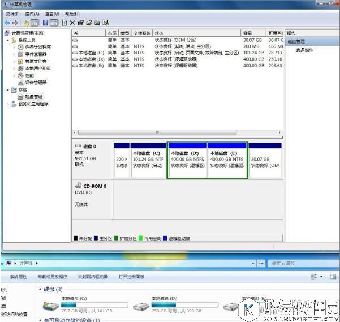340x322 pixels.
Task: Expand the 共享文件夹 node arrow
Action: click(14, 61)
